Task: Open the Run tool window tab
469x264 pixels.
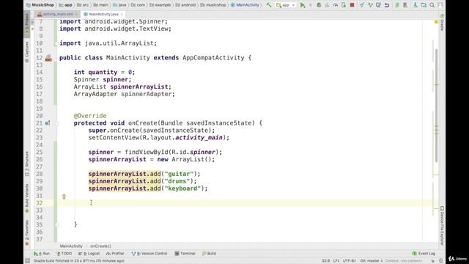Action: coord(42,254)
